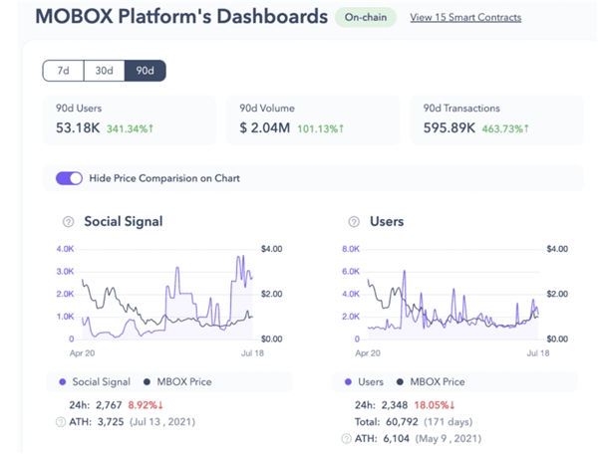
Task: Click the Users chart spike above 6.0K
Action: click(x=405, y=271)
